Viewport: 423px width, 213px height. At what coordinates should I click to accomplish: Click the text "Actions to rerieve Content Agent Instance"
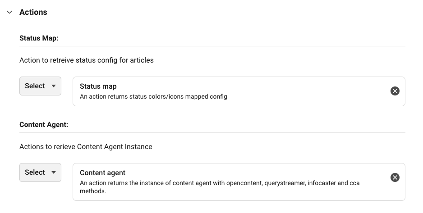86,147
